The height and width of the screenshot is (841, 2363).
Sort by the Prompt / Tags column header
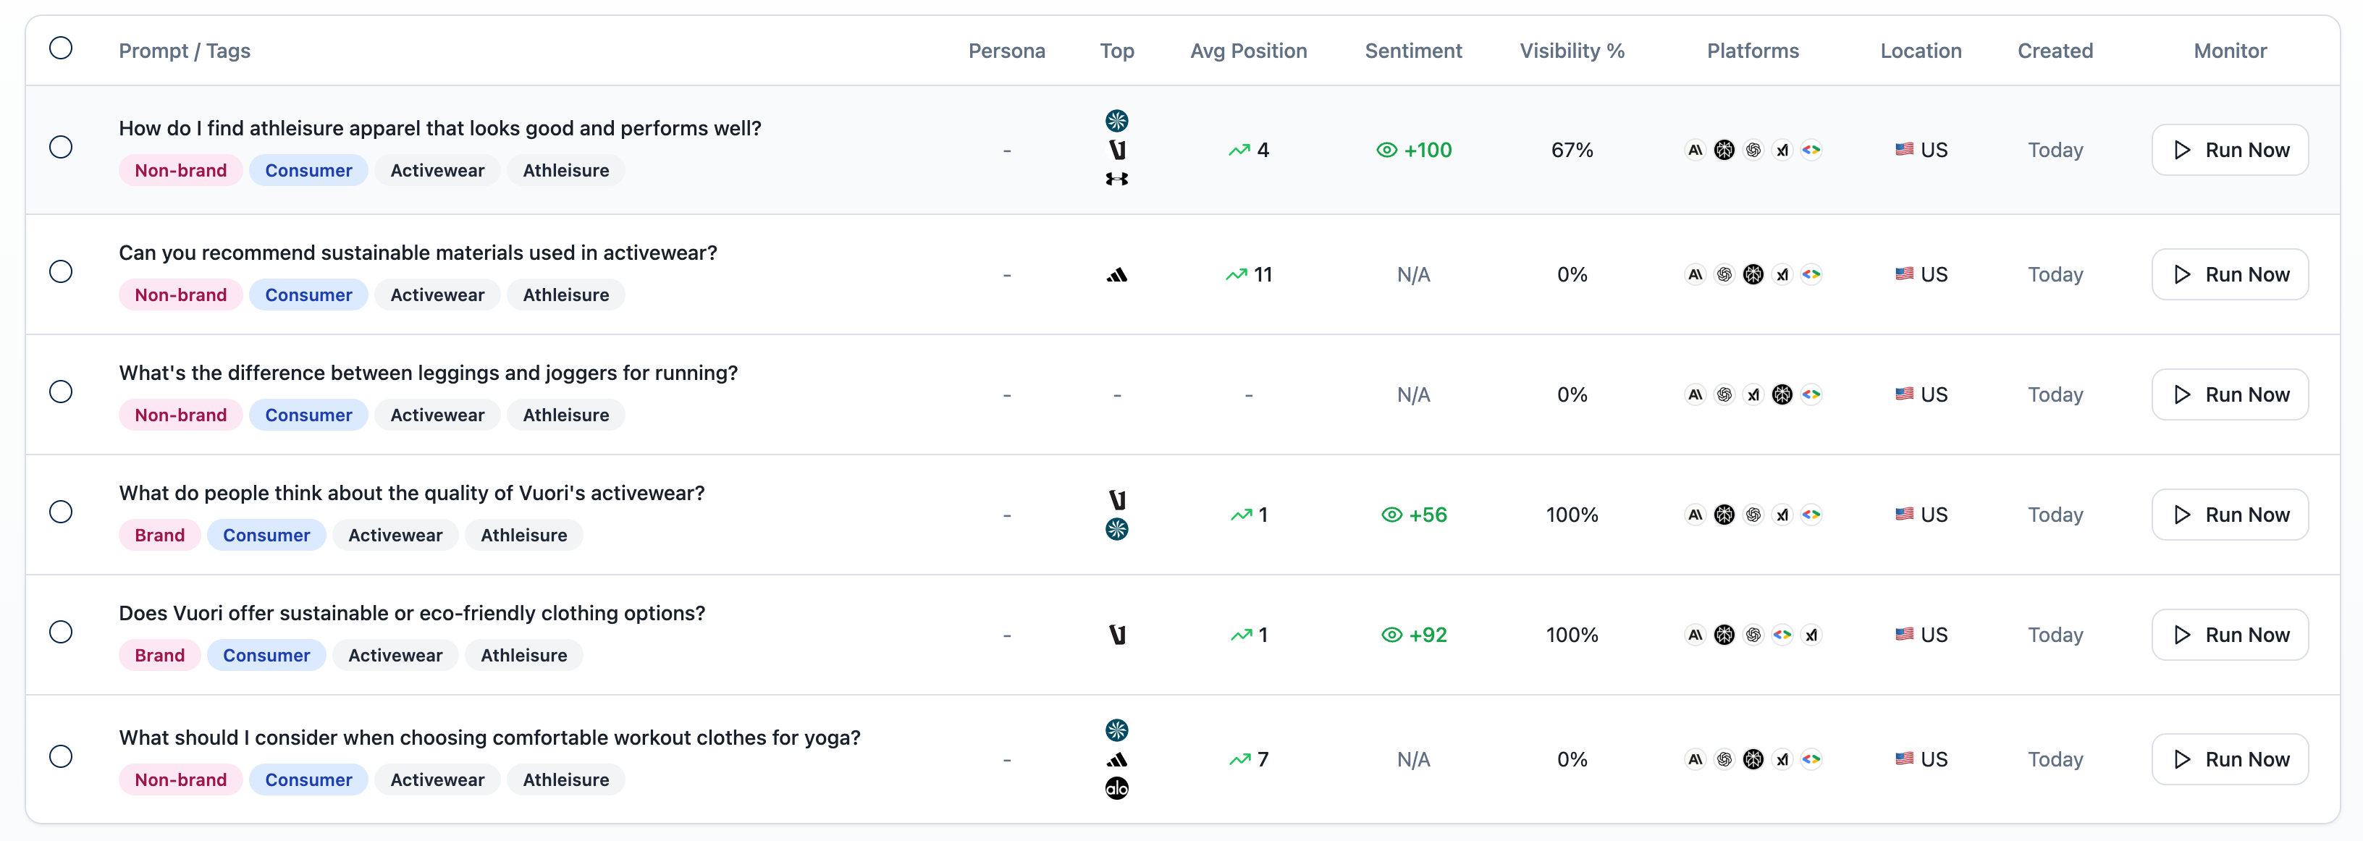point(185,51)
